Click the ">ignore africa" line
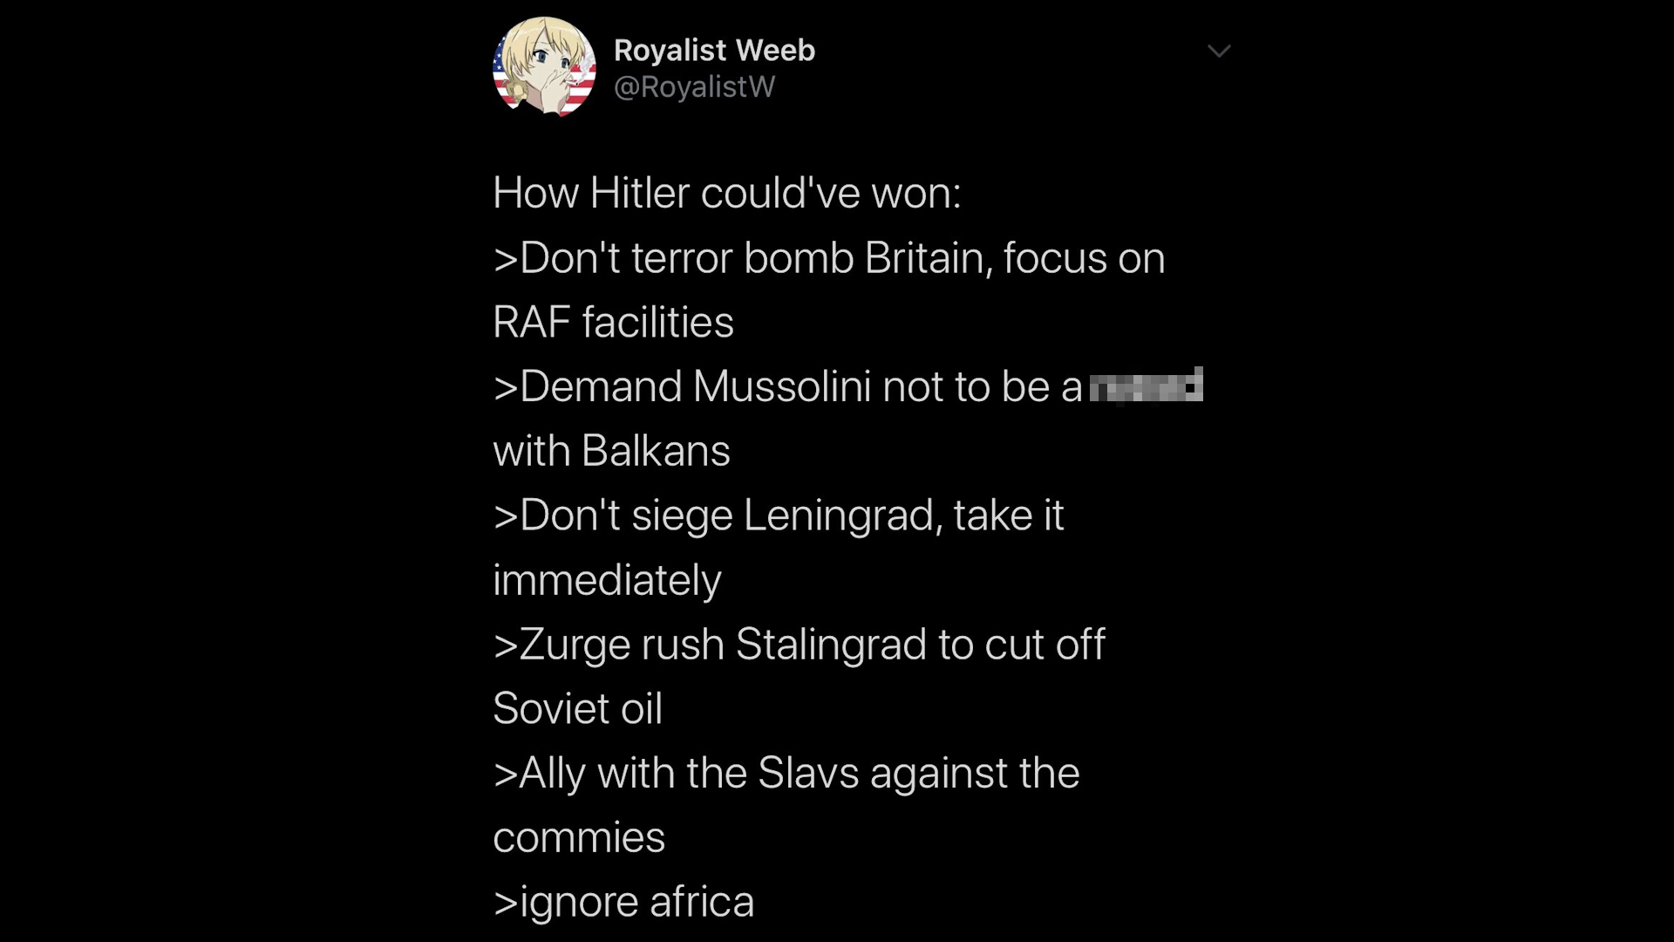 (x=623, y=902)
